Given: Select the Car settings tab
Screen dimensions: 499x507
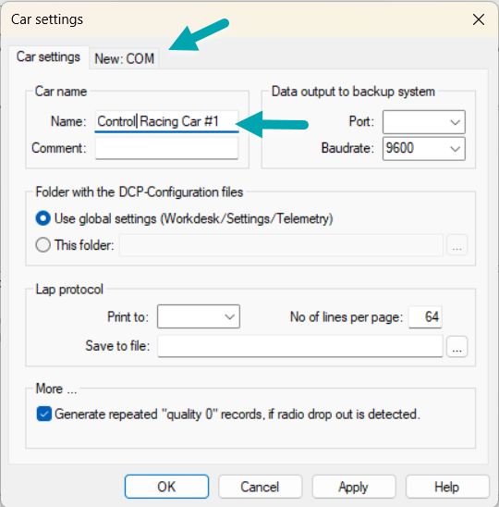Looking at the screenshot, I should click(x=48, y=57).
